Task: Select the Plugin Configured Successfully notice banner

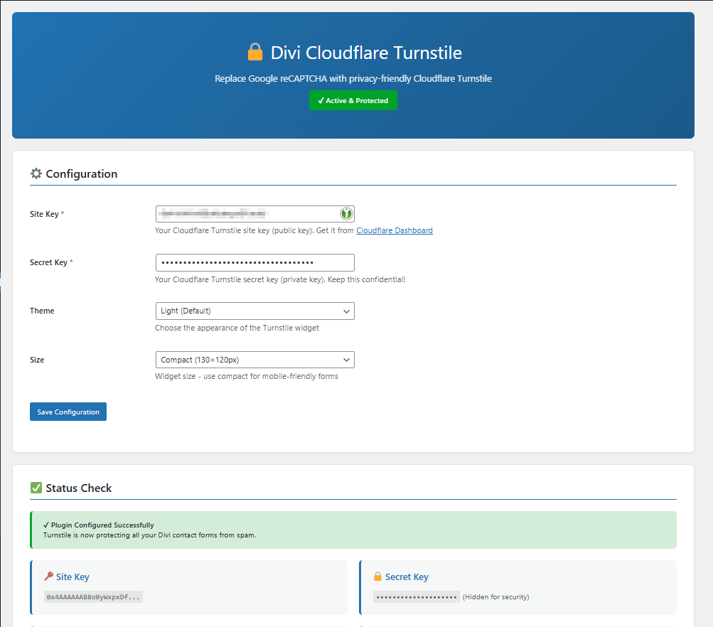Action: point(353,529)
